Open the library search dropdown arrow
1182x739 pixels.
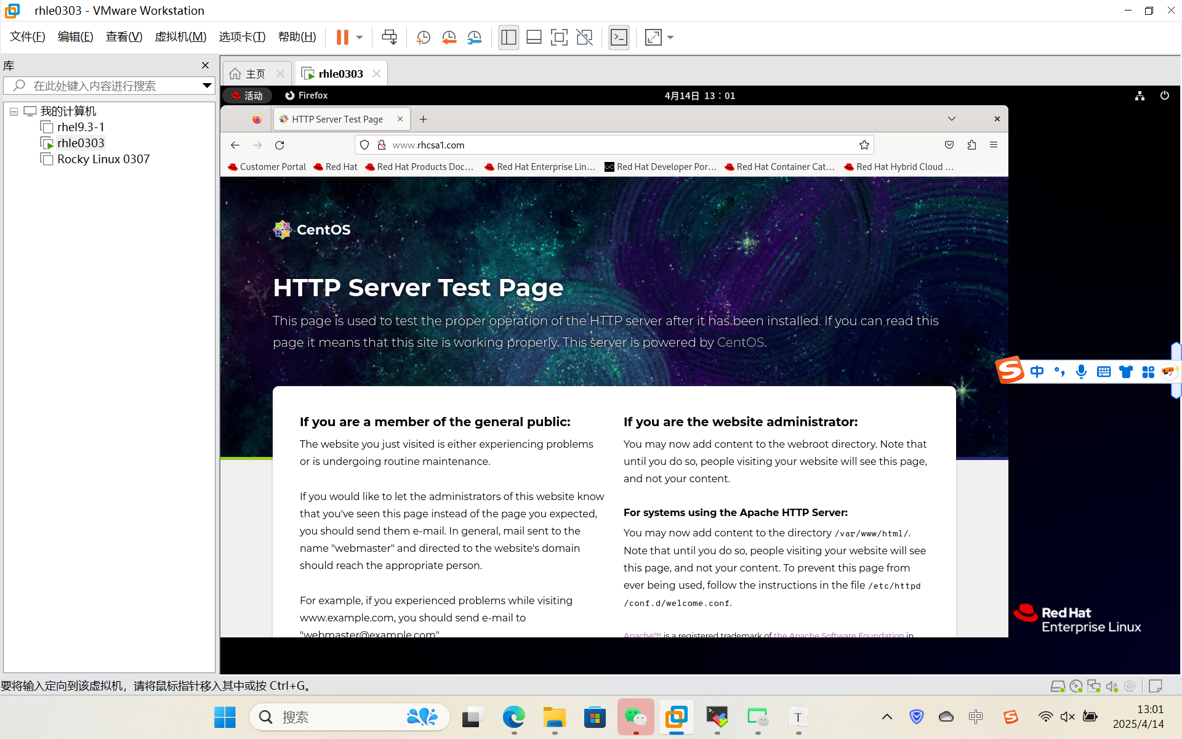pos(207,86)
